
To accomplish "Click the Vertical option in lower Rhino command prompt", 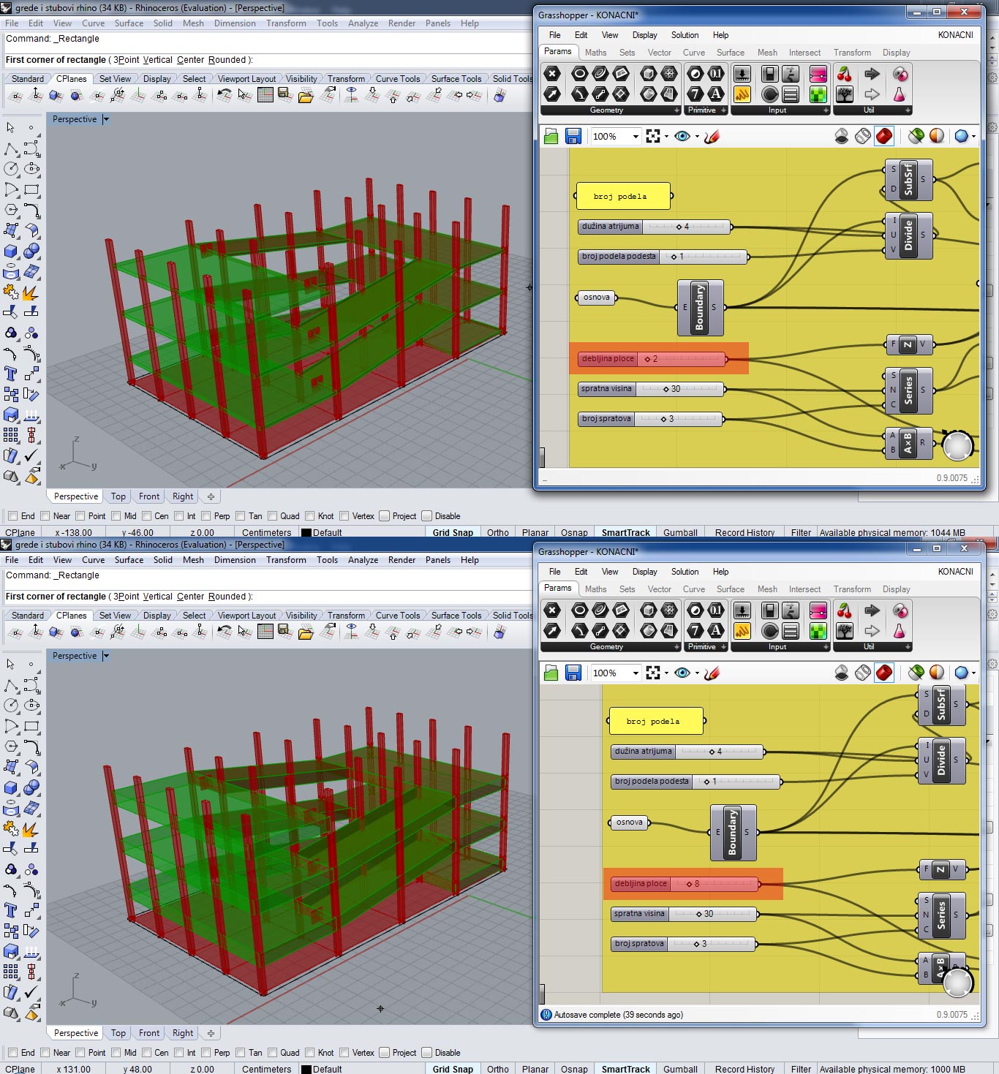I will click(x=158, y=597).
